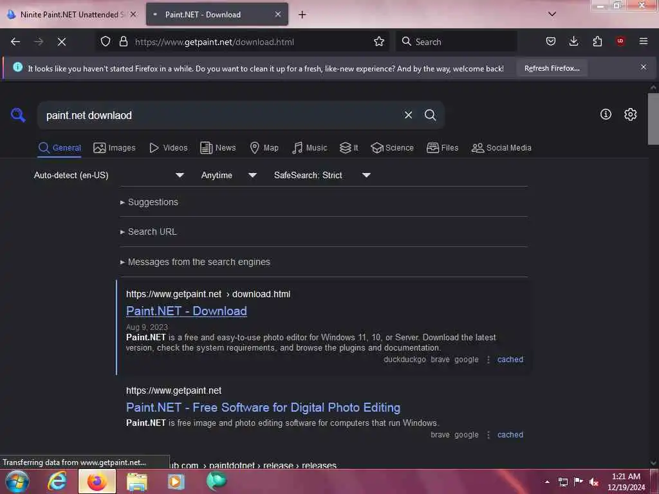Open the It category

click(349, 148)
